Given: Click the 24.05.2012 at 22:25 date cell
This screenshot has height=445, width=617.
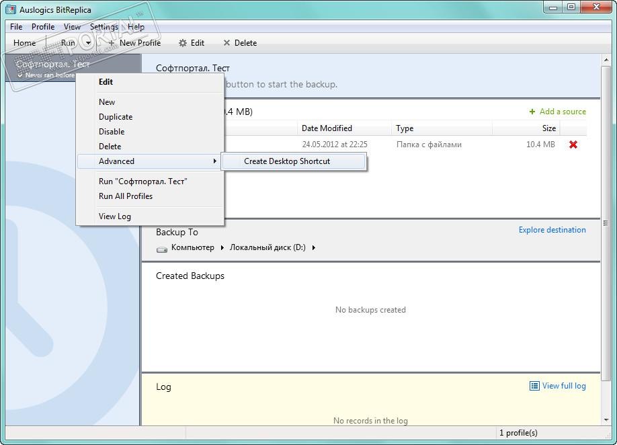Looking at the screenshot, I should coord(335,145).
